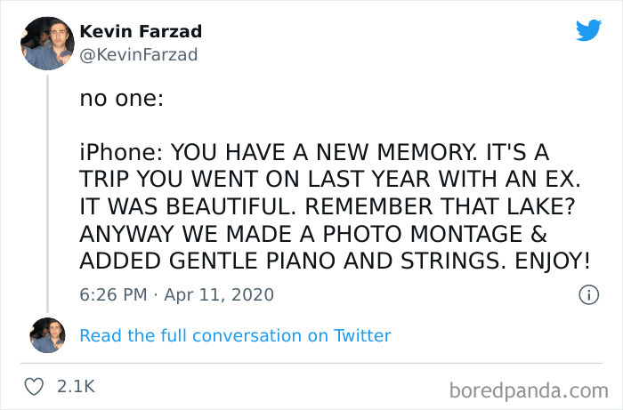Open the tweet info circle icon

(587, 293)
